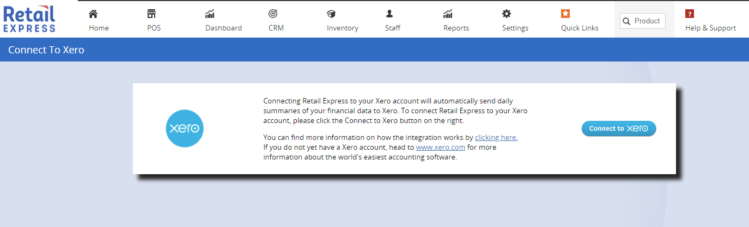The height and width of the screenshot is (227, 749).
Task: Open the Inventory menu label
Action: pyautogui.click(x=343, y=28)
